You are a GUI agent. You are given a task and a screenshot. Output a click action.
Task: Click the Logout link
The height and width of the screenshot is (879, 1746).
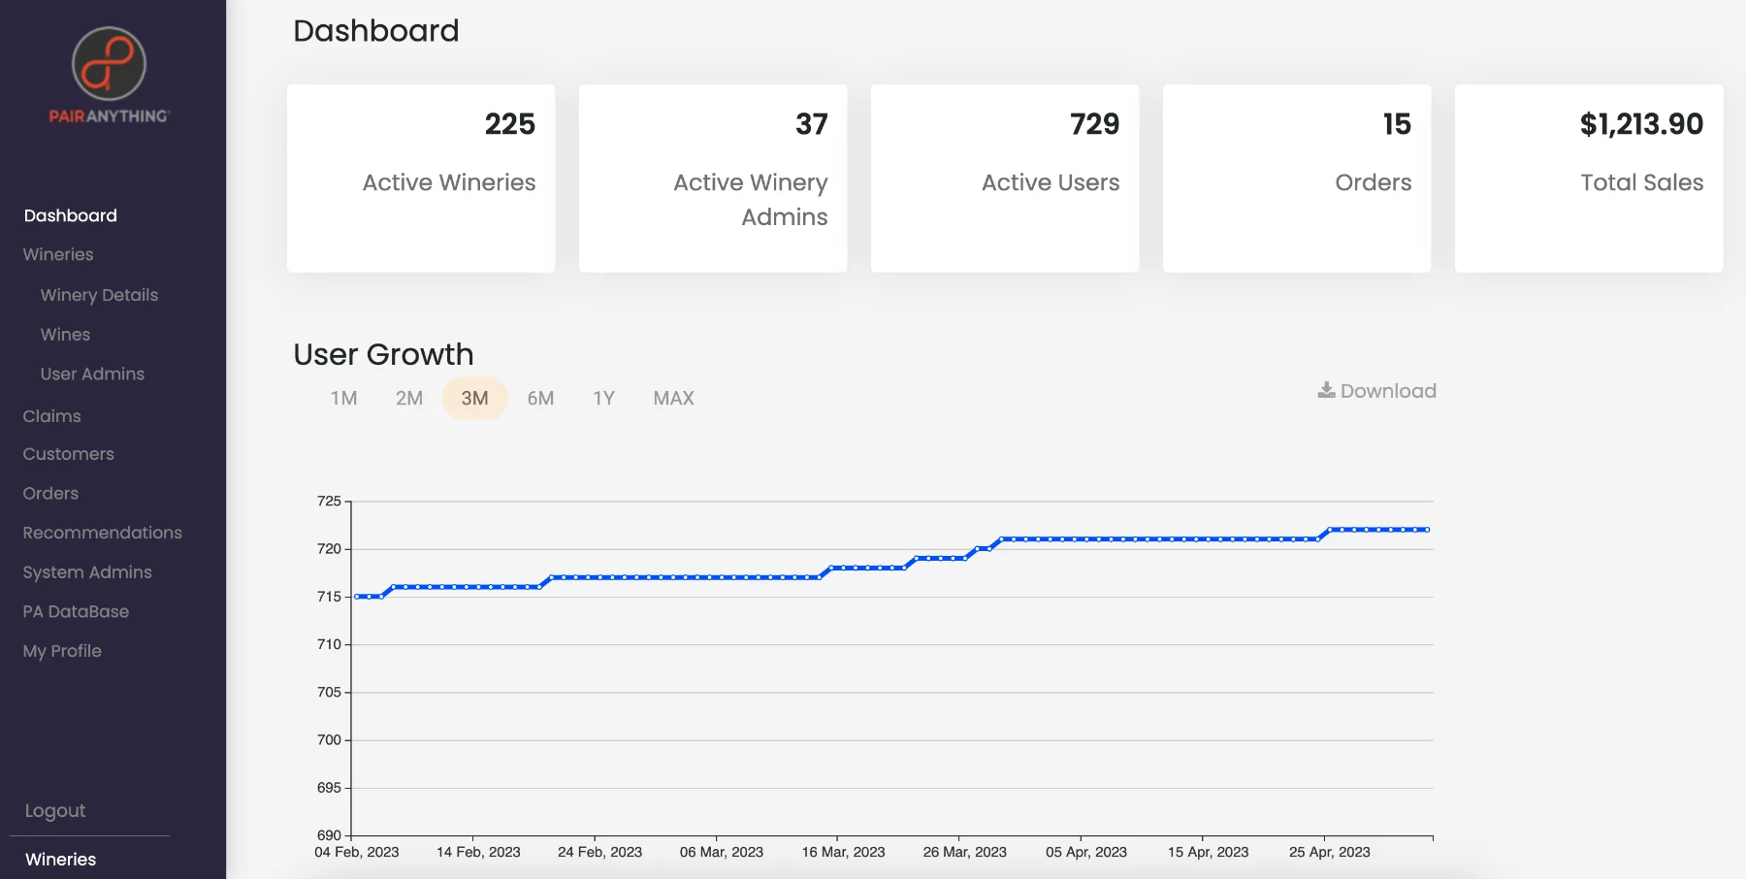point(55,811)
